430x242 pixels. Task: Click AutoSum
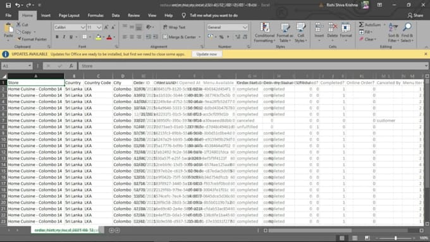[370, 25]
